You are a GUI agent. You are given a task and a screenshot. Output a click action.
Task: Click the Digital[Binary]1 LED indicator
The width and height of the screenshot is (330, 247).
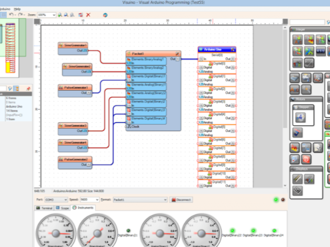click(x=128, y=231)
